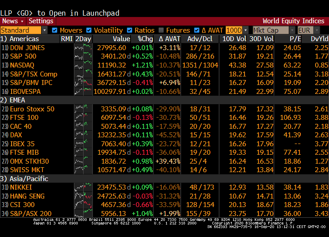Click World Equity Indices title
Screen dimensions: 329x237
[293, 21]
